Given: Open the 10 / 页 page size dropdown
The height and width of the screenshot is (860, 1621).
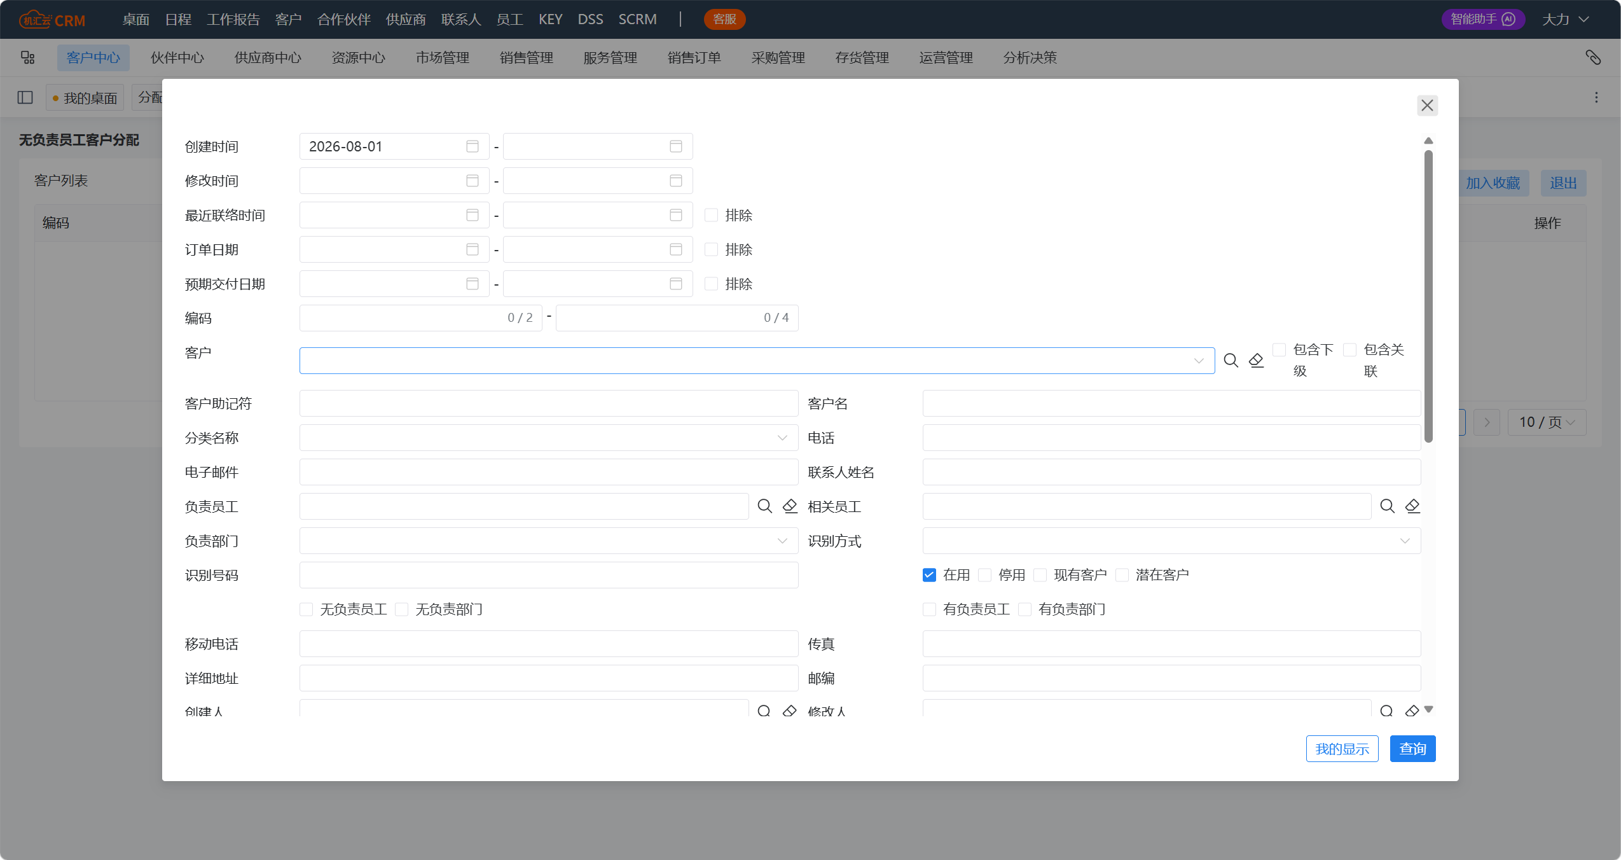Looking at the screenshot, I should pos(1547,422).
